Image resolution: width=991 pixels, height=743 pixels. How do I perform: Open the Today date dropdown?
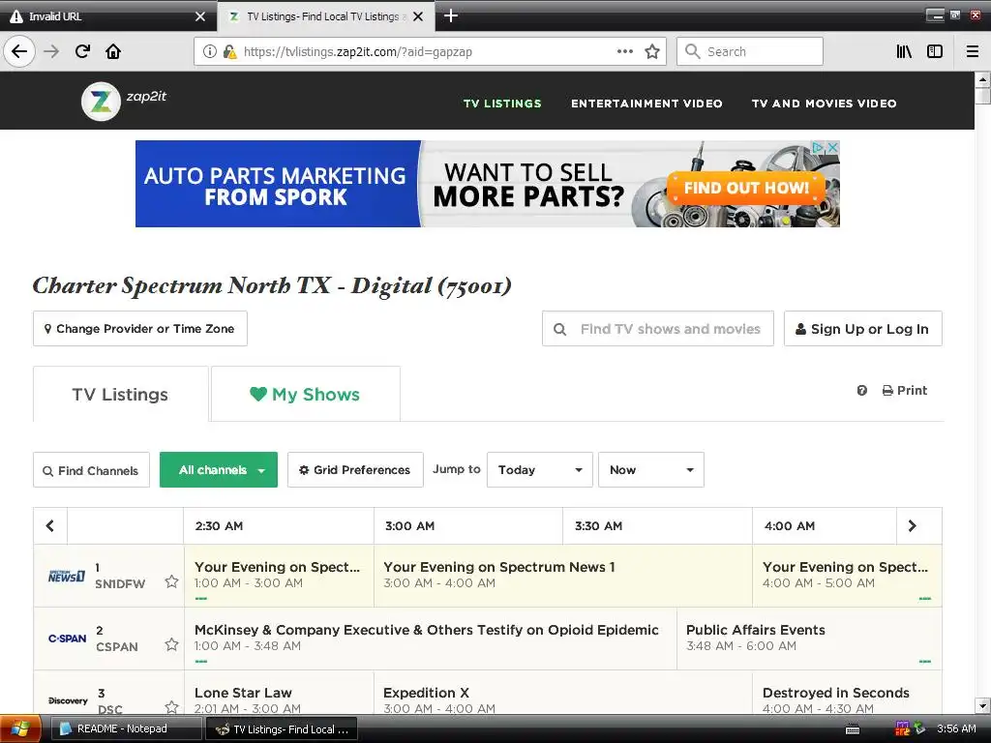540,469
